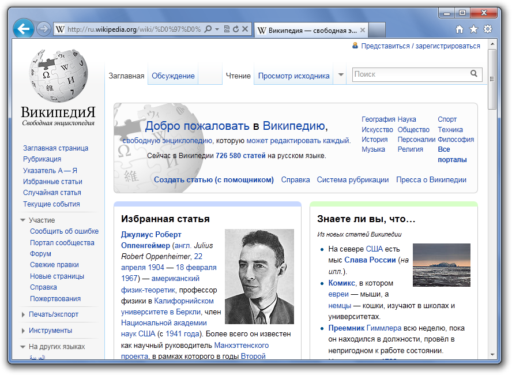Open Favorites star icon
This screenshot has width=512, height=375.
click(x=473, y=29)
